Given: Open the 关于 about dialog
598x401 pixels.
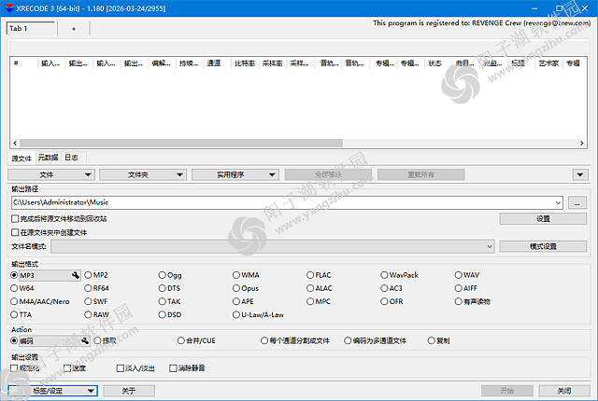Looking at the screenshot, I should pos(129,391).
